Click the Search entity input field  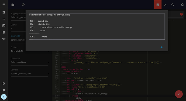click(18, 40)
